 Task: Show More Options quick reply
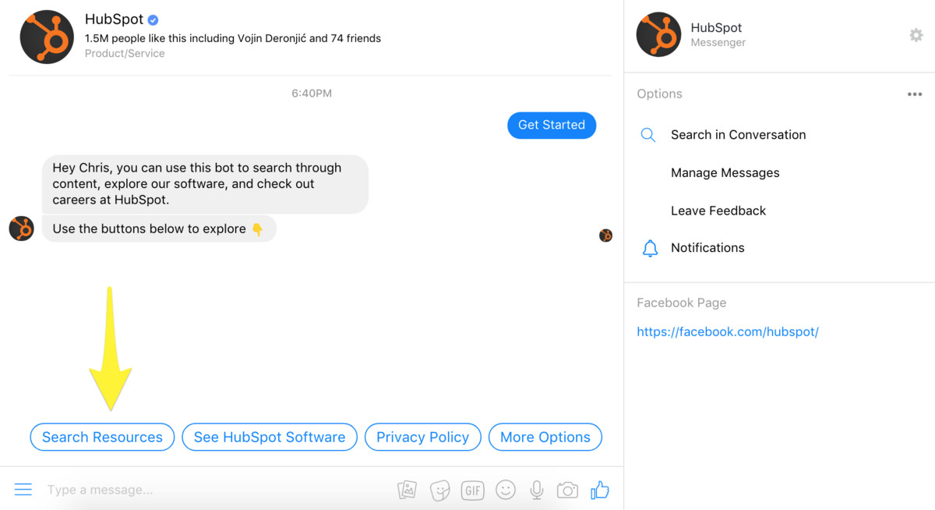pyautogui.click(x=545, y=437)
